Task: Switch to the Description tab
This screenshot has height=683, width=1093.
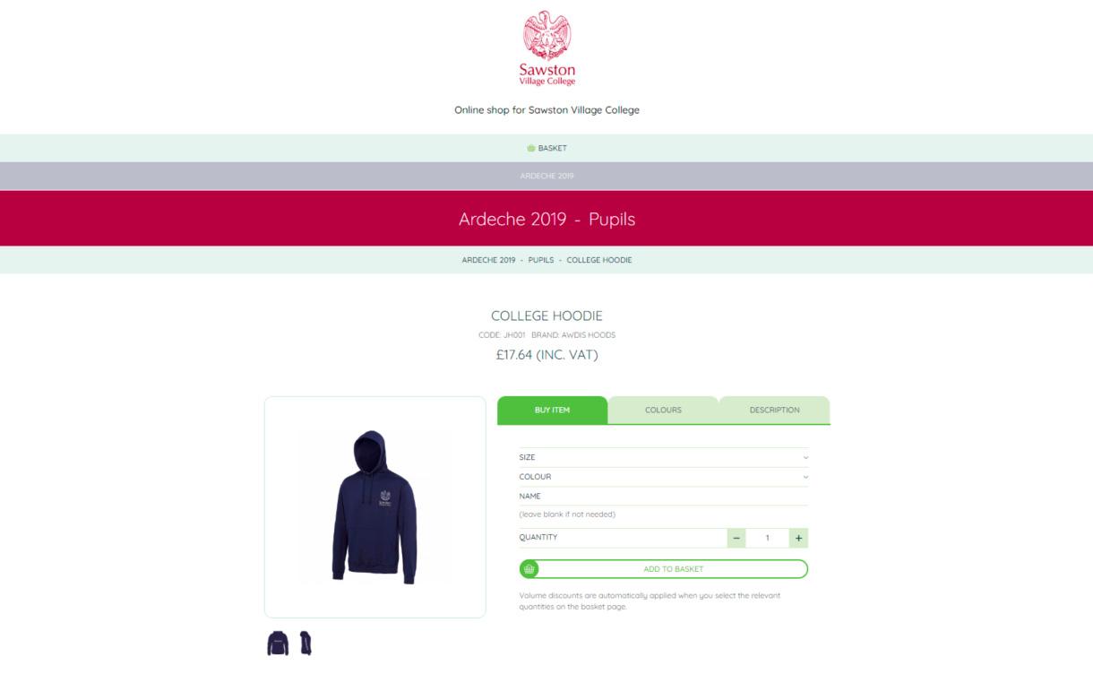Action: click(774, 410)
